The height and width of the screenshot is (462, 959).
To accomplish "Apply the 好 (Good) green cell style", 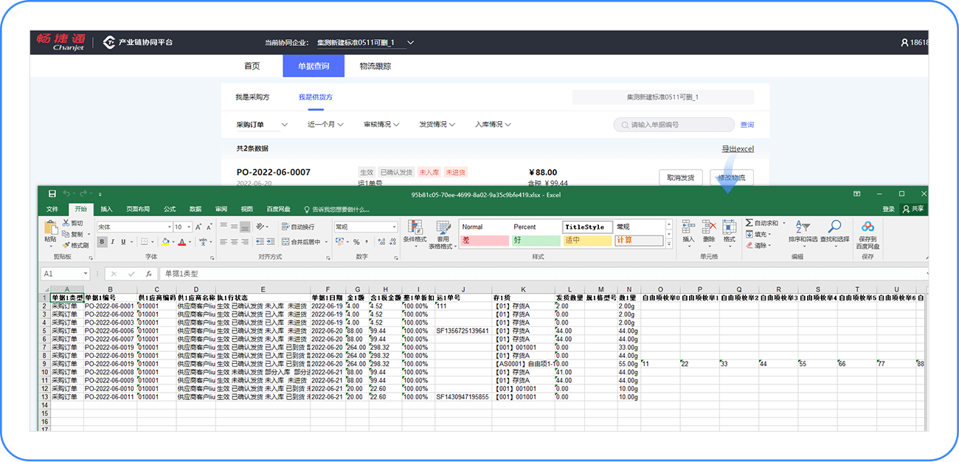I will pos(535,241).
